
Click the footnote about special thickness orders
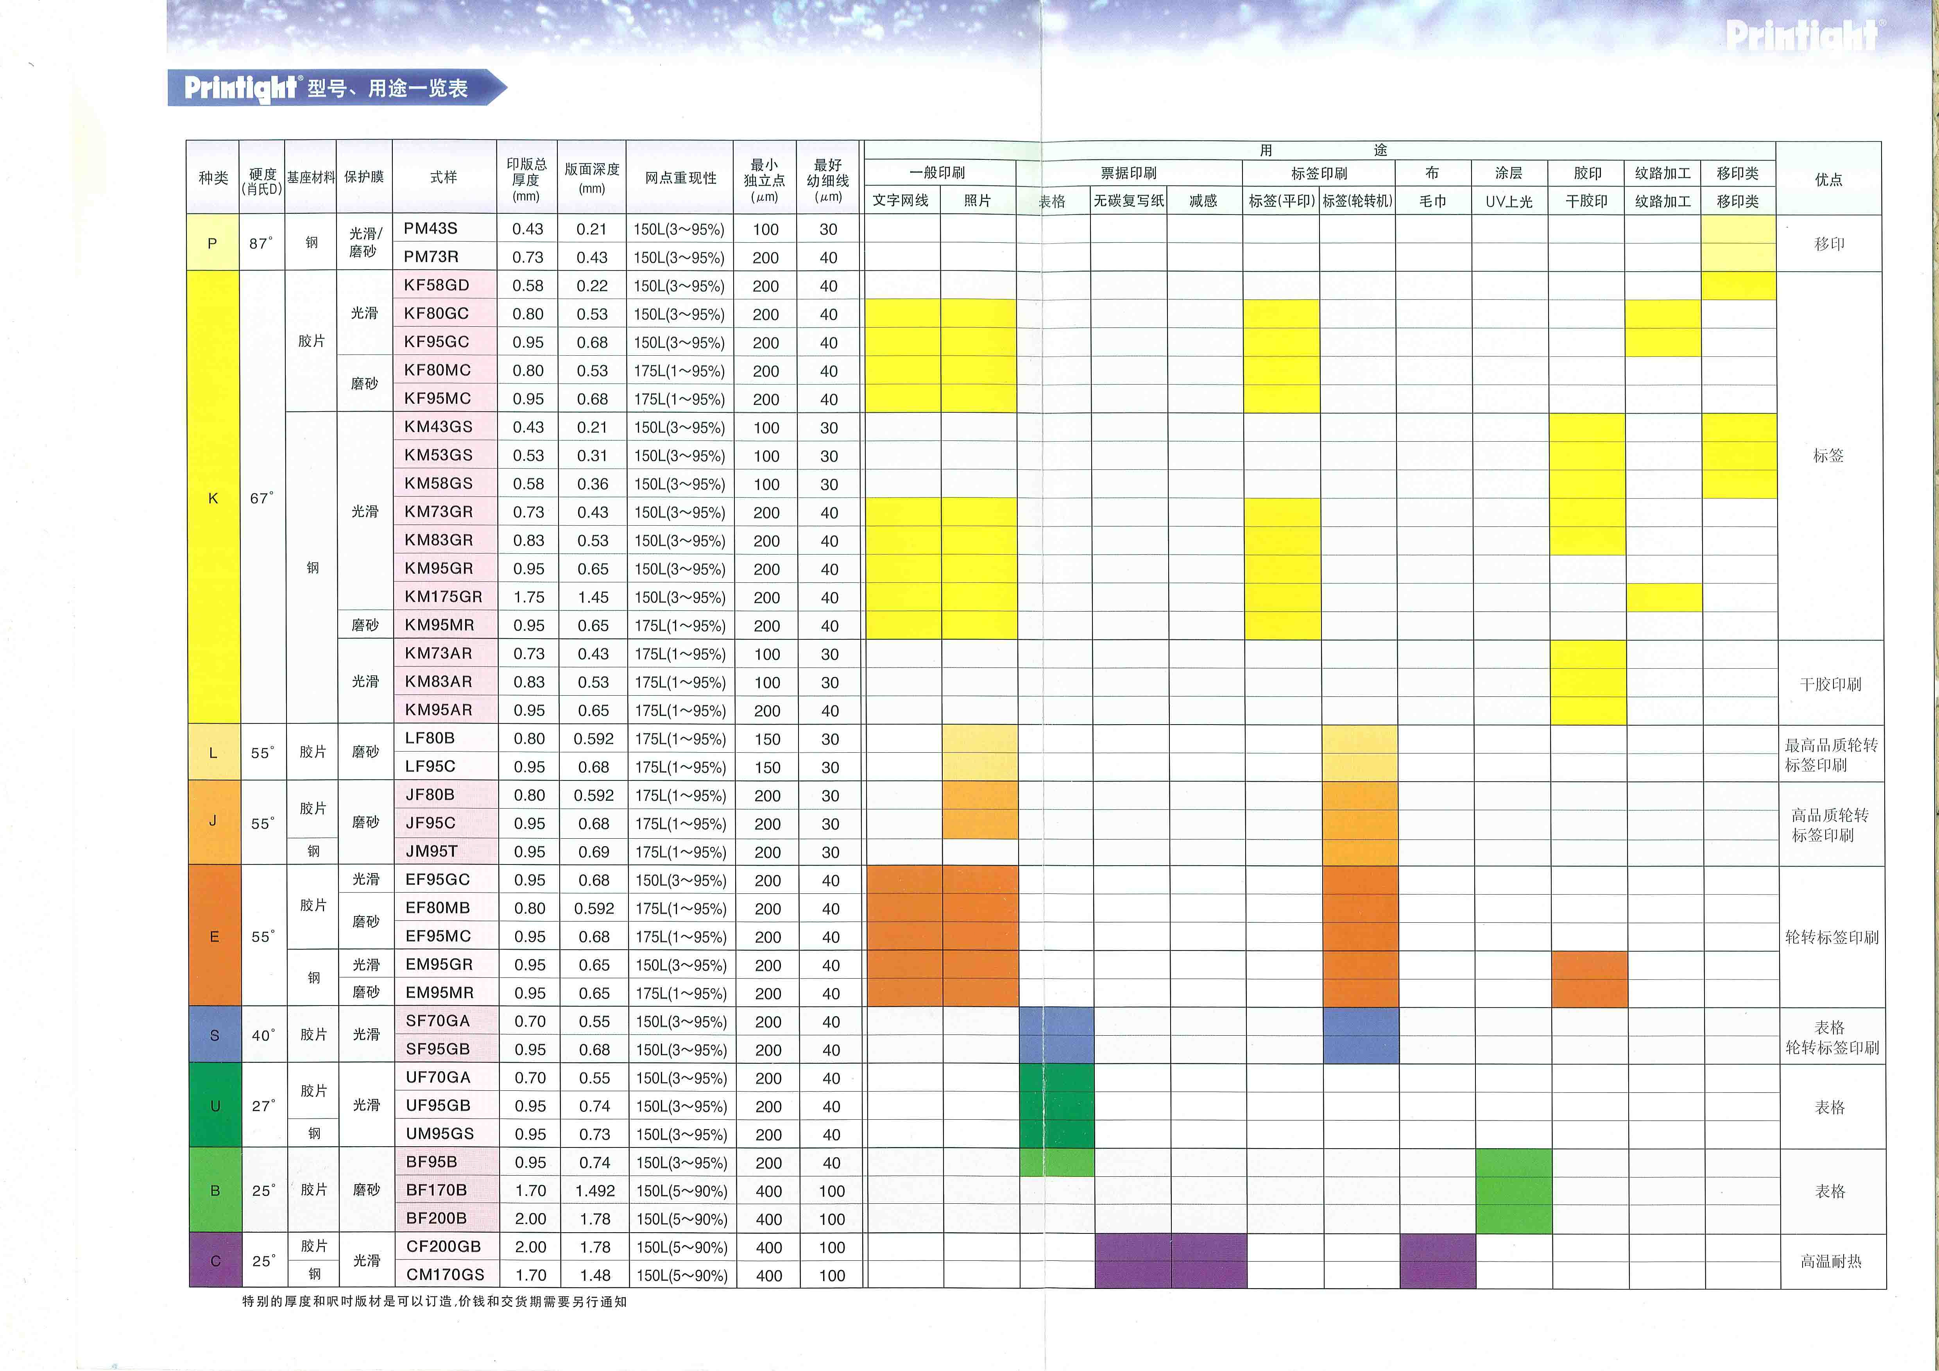click(x=434, y=1302)
